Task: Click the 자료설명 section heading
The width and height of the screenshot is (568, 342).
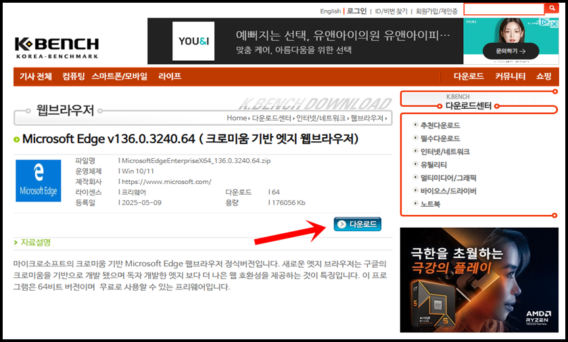Action: [35, 242]
